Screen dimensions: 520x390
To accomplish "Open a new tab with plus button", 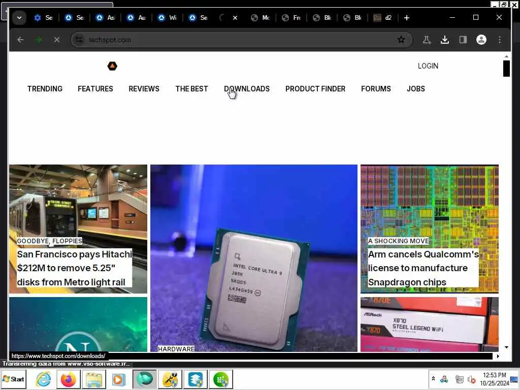I will pyautogui.click(x=407, y=18).
